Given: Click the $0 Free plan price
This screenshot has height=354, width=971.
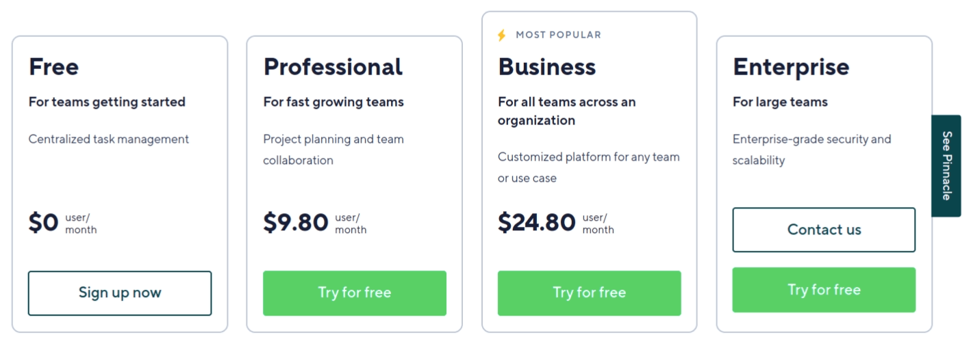Looking at the screenshot, I should 44,223.
